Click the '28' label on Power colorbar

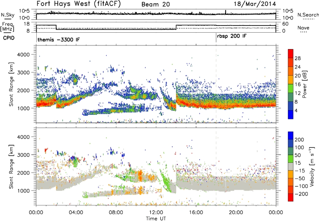(x=297, y=58)
